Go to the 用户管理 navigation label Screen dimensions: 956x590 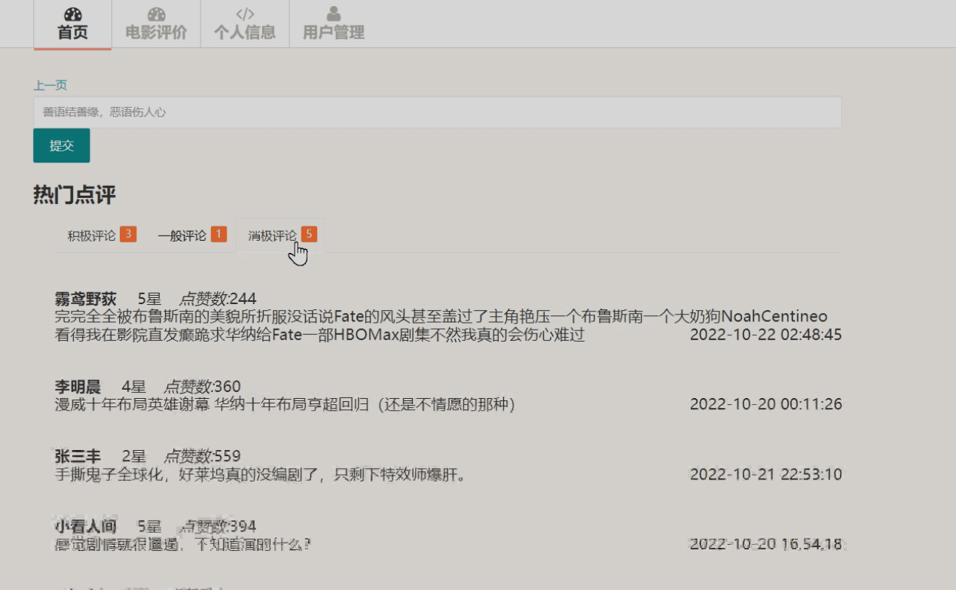[334, 33]
